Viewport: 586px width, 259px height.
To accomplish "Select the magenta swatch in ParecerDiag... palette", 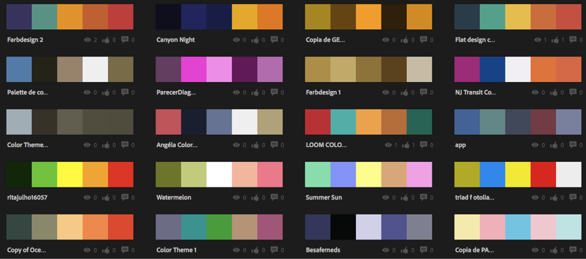I will [193, 69].
